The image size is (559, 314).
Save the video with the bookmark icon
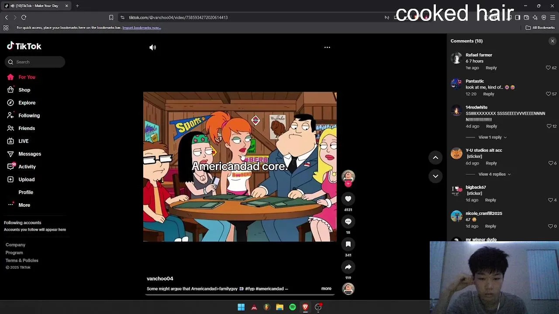click(348, 244)
